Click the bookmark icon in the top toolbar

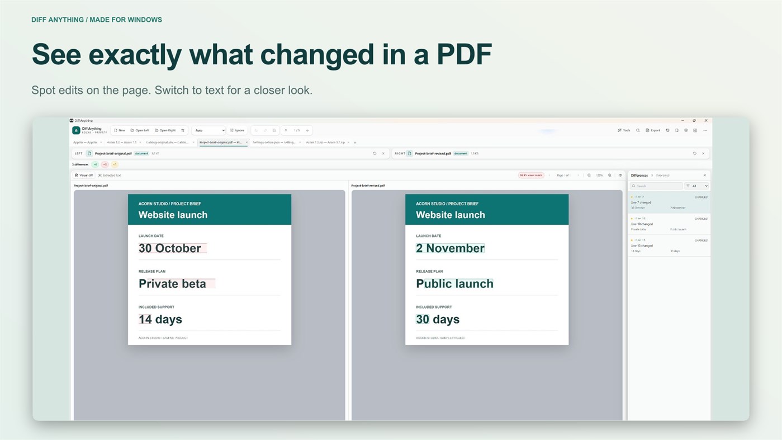coord(676,130)
